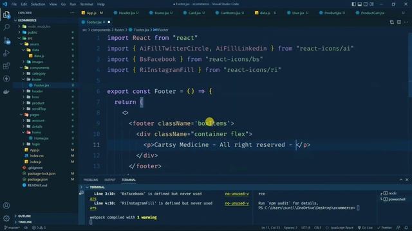Image resolution: width=412 pixels, height=231 pixels.
Task: Open the Explorer view in activity bar
Action: coord(6,15)
